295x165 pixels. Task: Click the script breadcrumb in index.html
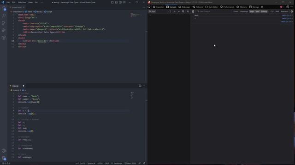click(48, 11)
